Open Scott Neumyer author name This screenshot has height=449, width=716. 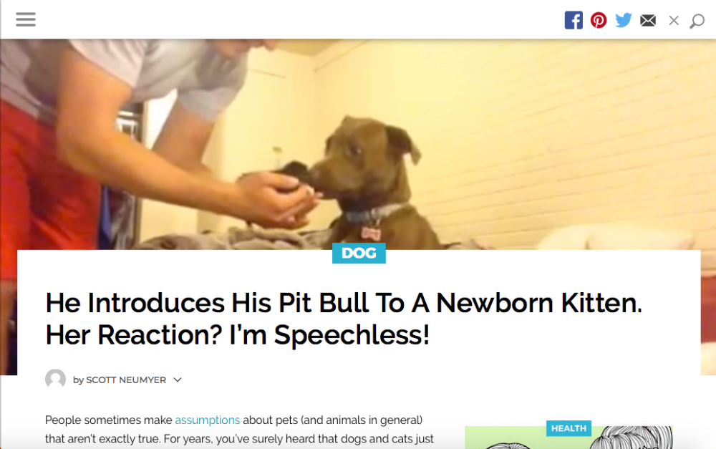point(126,380)
